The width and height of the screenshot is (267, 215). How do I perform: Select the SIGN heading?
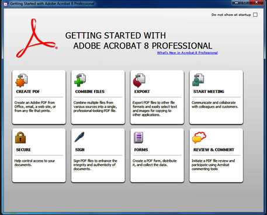[80, 150]
